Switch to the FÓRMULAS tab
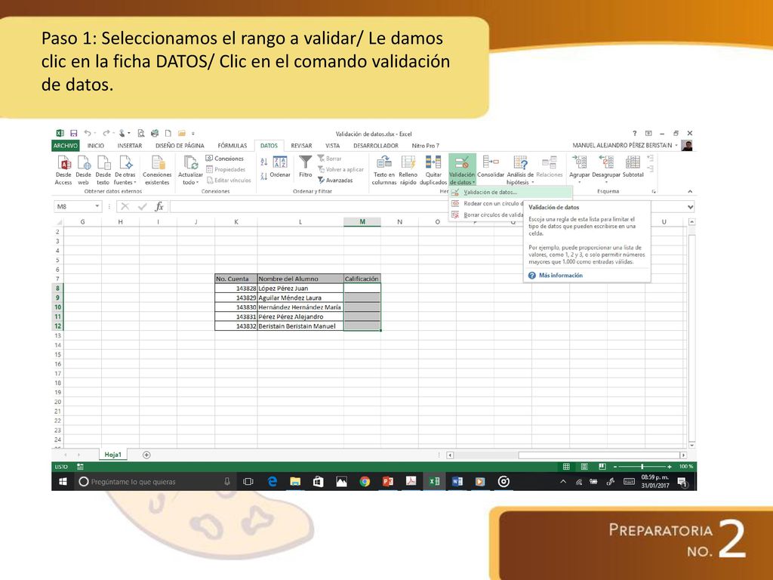The height and width of the screenshot is (580, 773). 233,146
